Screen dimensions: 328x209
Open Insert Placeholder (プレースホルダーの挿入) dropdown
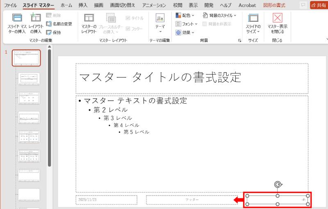click(x=111, y=23)
